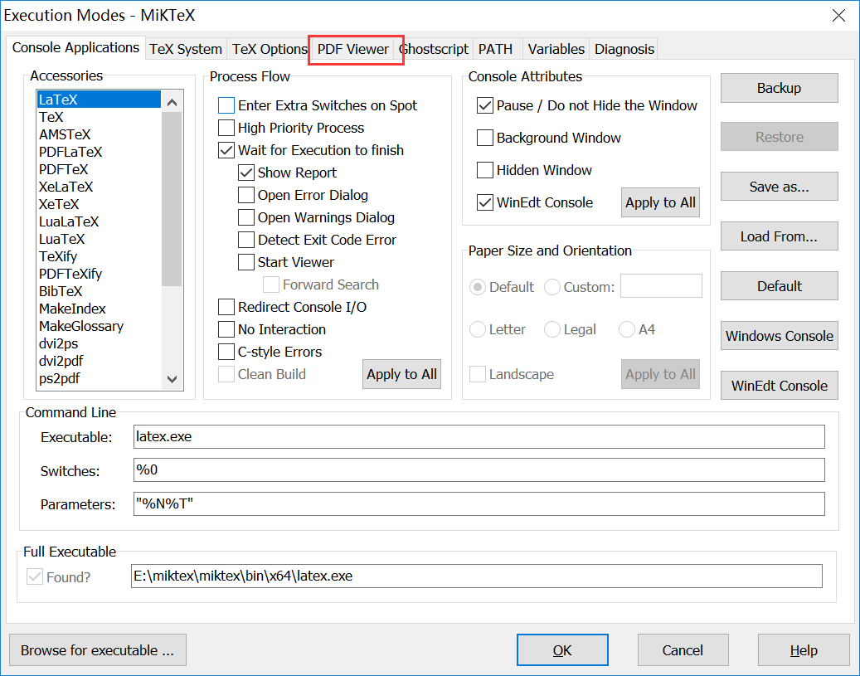Screen dimensions: 860x676
Task: Open Help for this dialog
Action: click(x=804, y=650)
